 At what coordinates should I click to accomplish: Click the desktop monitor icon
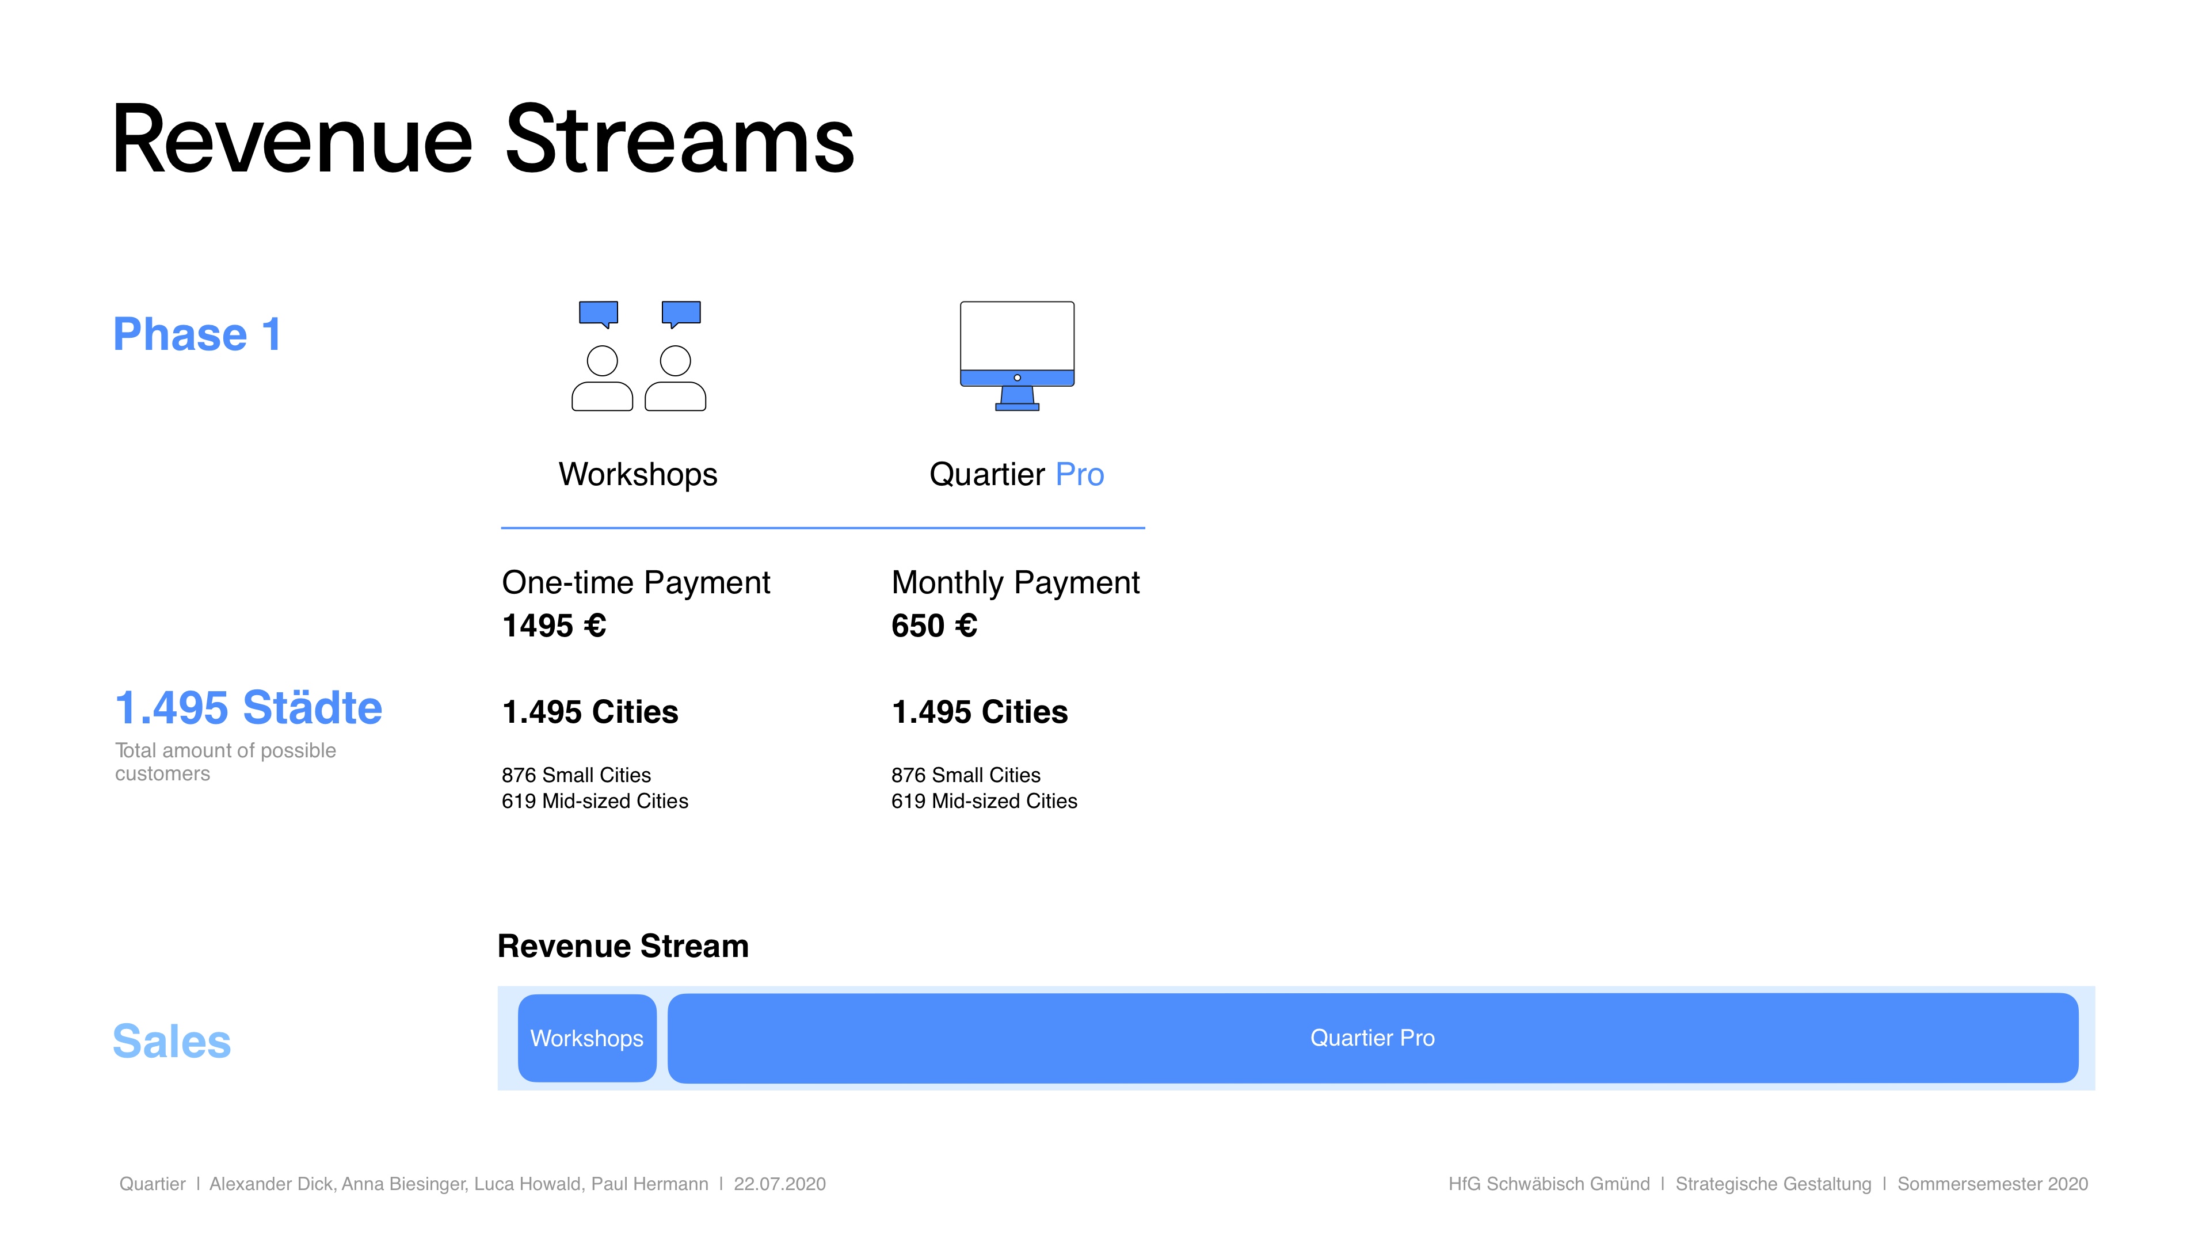coord(1016,343)
